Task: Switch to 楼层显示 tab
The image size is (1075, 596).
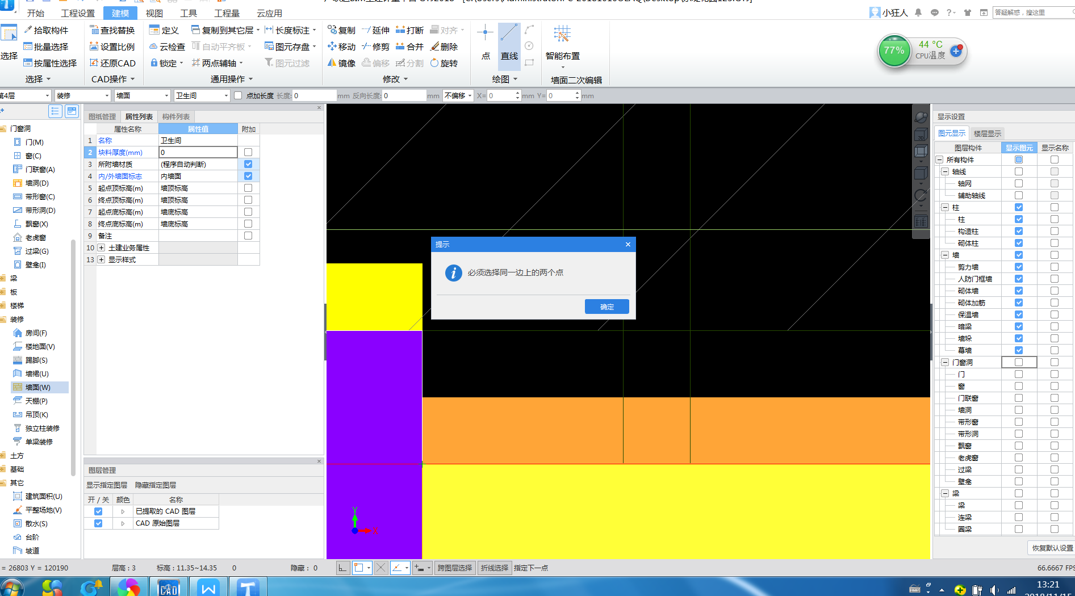Action: [x=988, y=133]
